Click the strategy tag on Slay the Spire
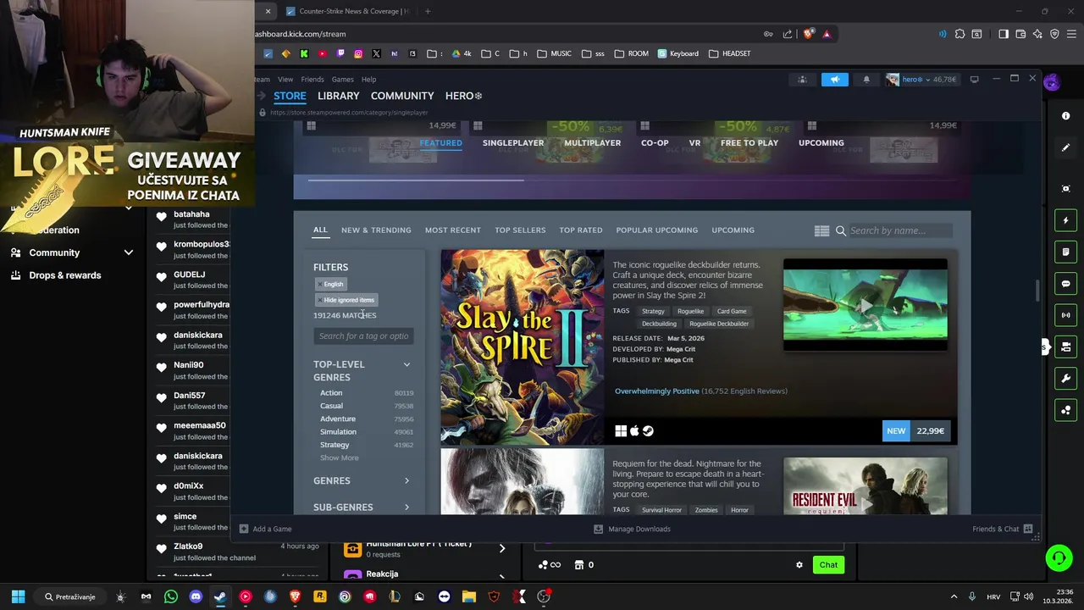This screenshot has height=610, width=1084. 653,311
